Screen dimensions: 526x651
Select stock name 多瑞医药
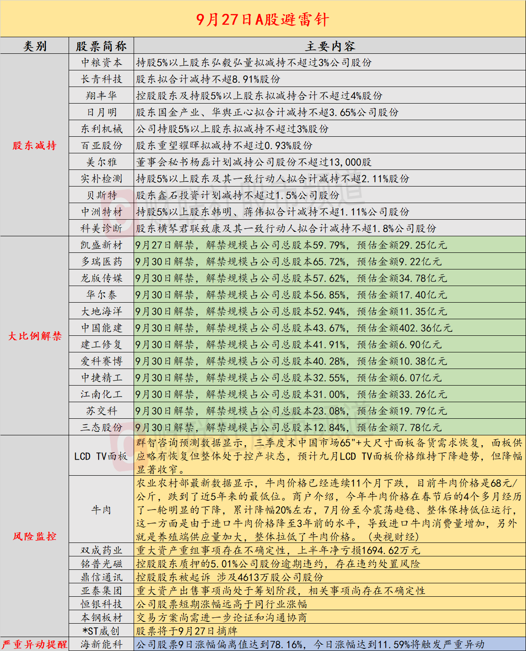click(101, 261)
